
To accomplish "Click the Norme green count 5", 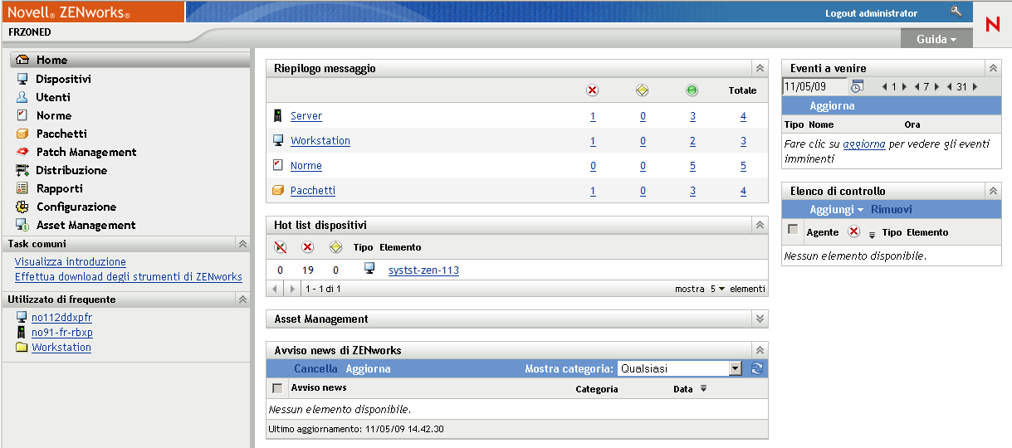I will tap(692, 166).
